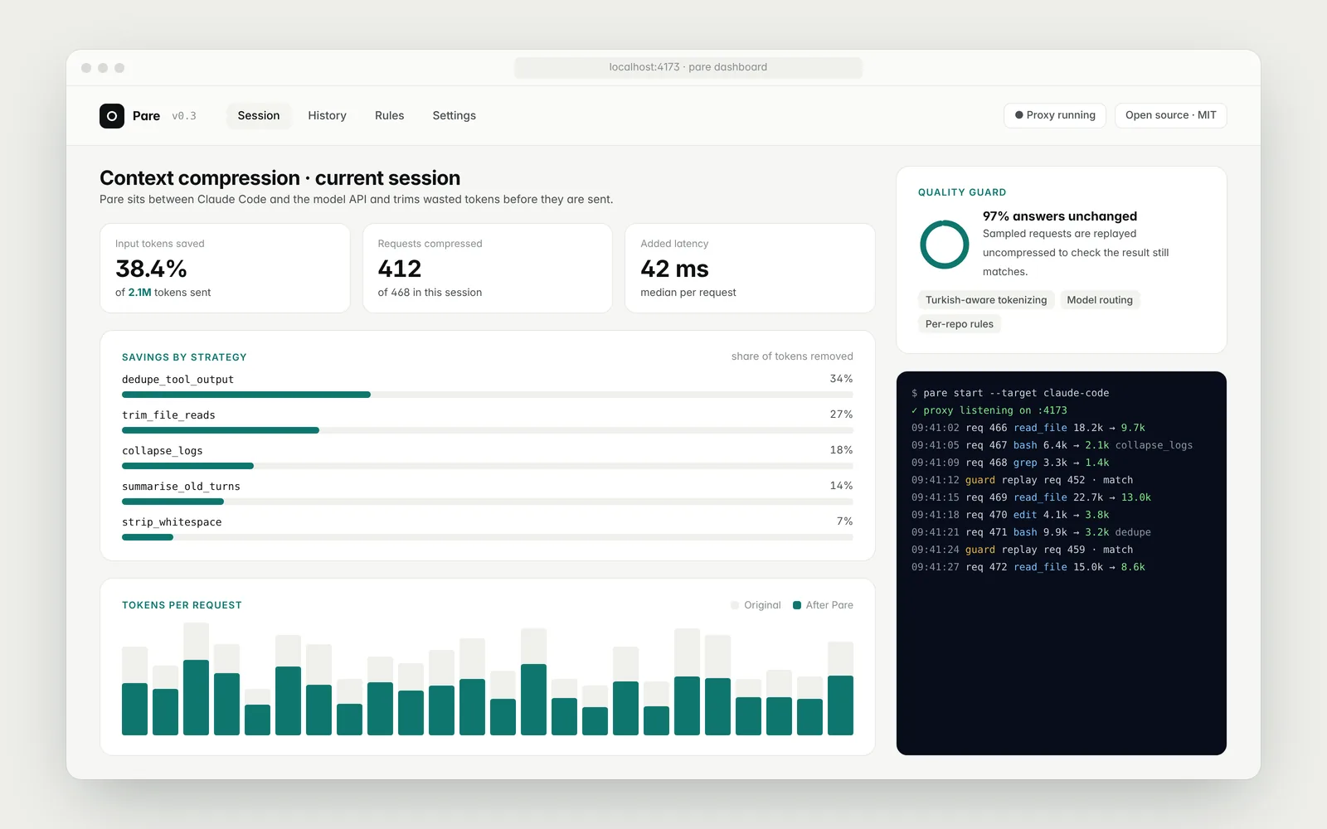Click the TOKENS PER REQUEST heading
The image size is (1327, 829).
[182, 605]
